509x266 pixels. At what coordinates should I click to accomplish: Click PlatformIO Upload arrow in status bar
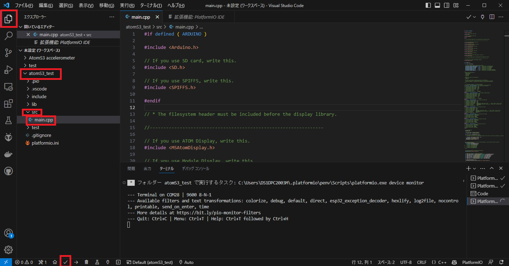[76, 262]
